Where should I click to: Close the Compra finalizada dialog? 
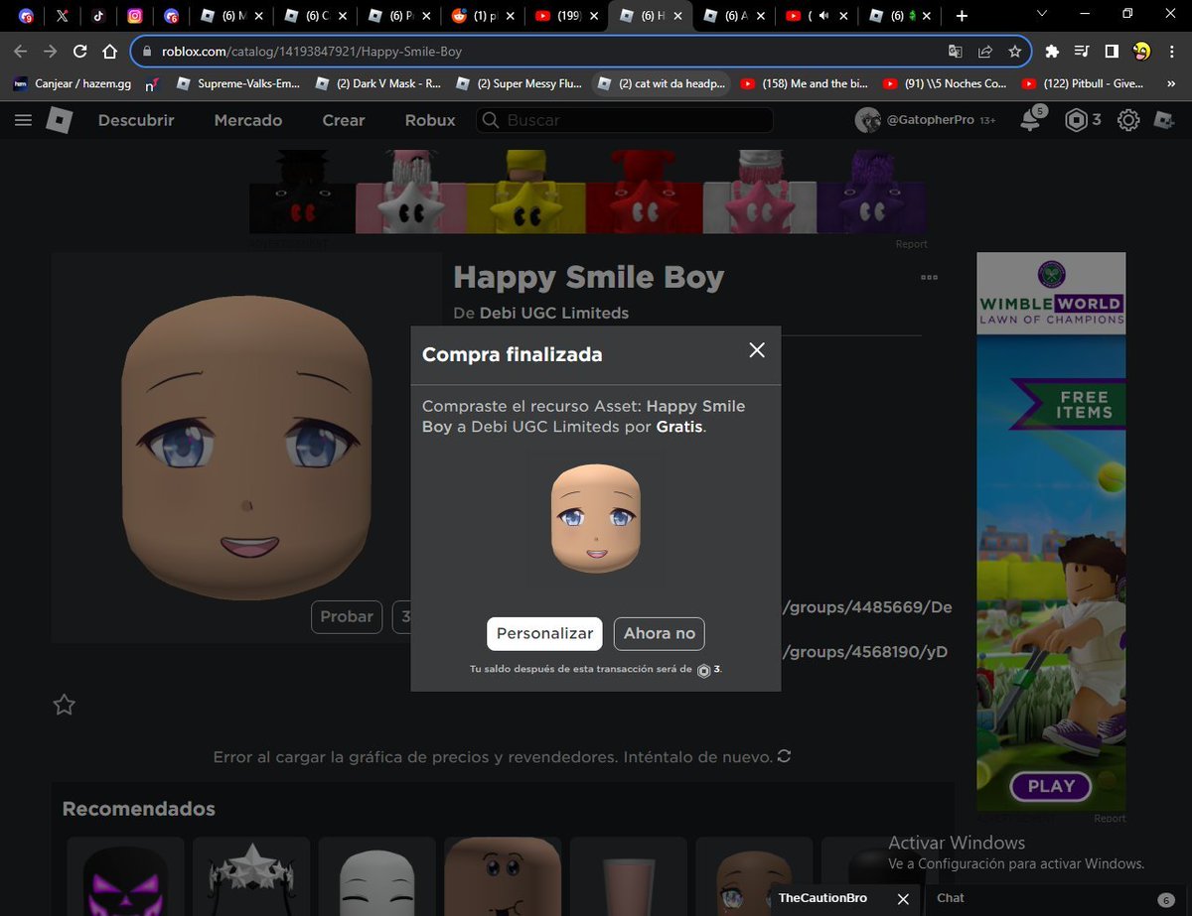point(757,350)
